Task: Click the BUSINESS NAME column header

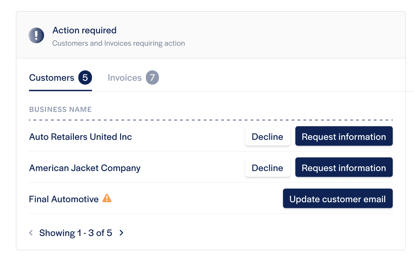Action: tap(60, 109)
